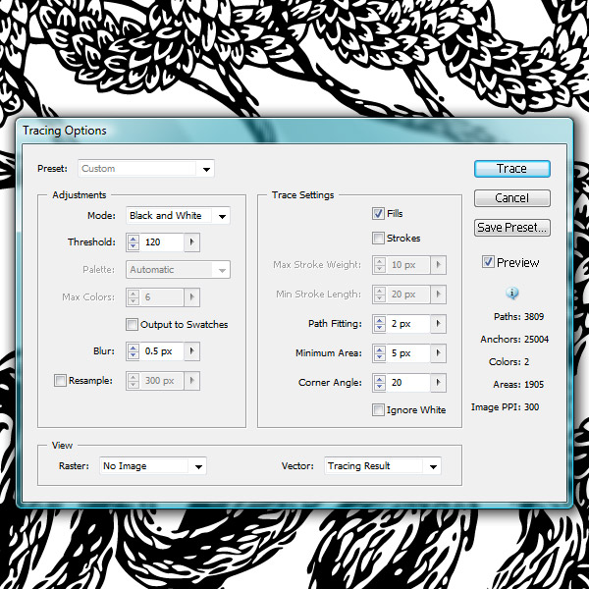
Task: Click the disabled Resample value field
Action: point(162,381)
